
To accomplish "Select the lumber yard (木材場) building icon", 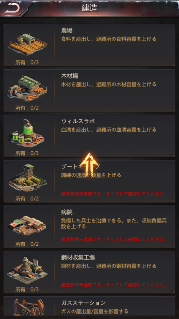I will coord(28,88).
